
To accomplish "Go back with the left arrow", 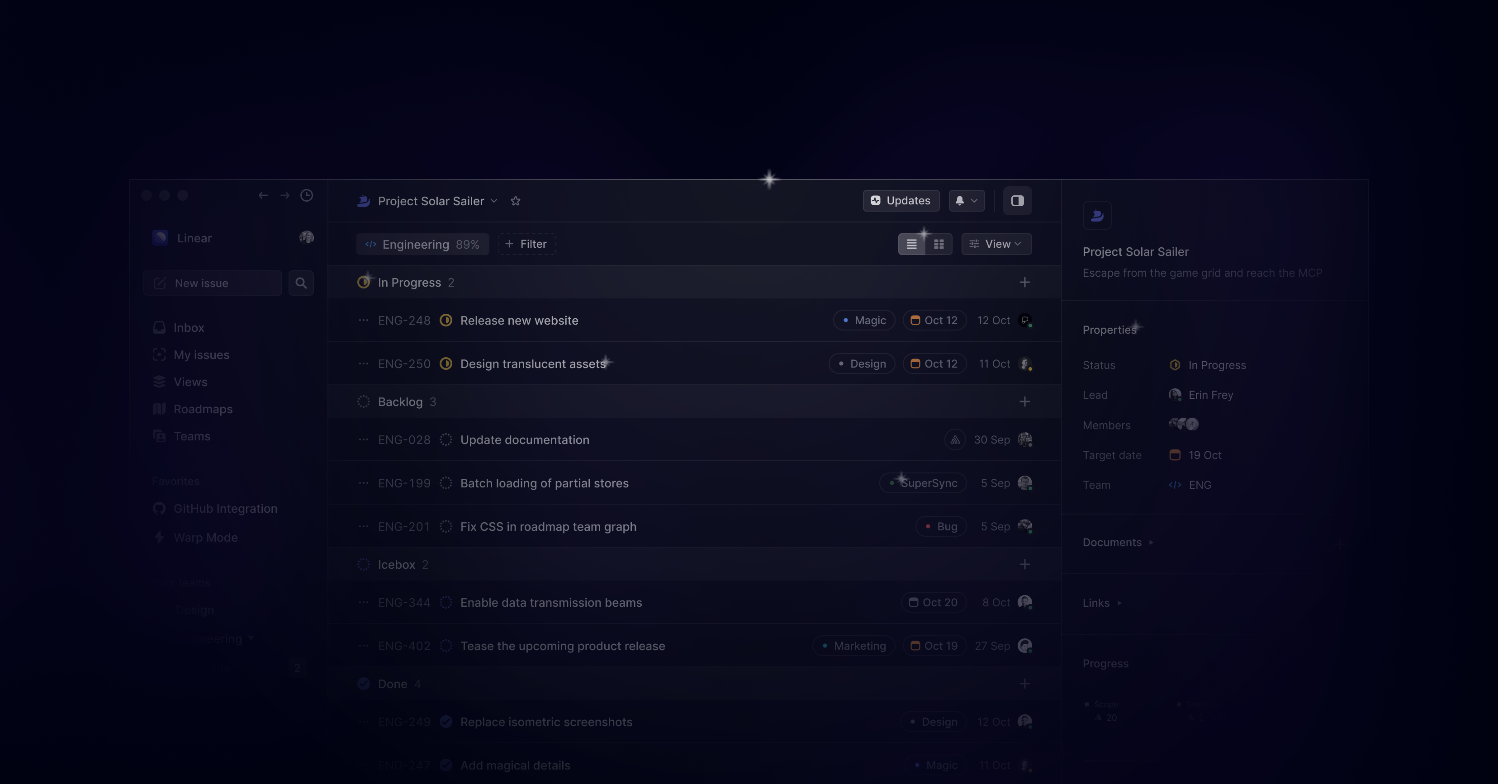I will [x=263, y=195].
